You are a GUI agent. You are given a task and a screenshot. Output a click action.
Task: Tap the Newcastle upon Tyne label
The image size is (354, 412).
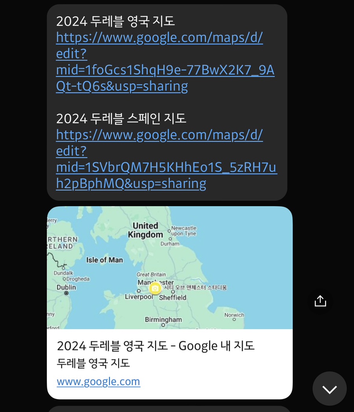tap(184, 231)
